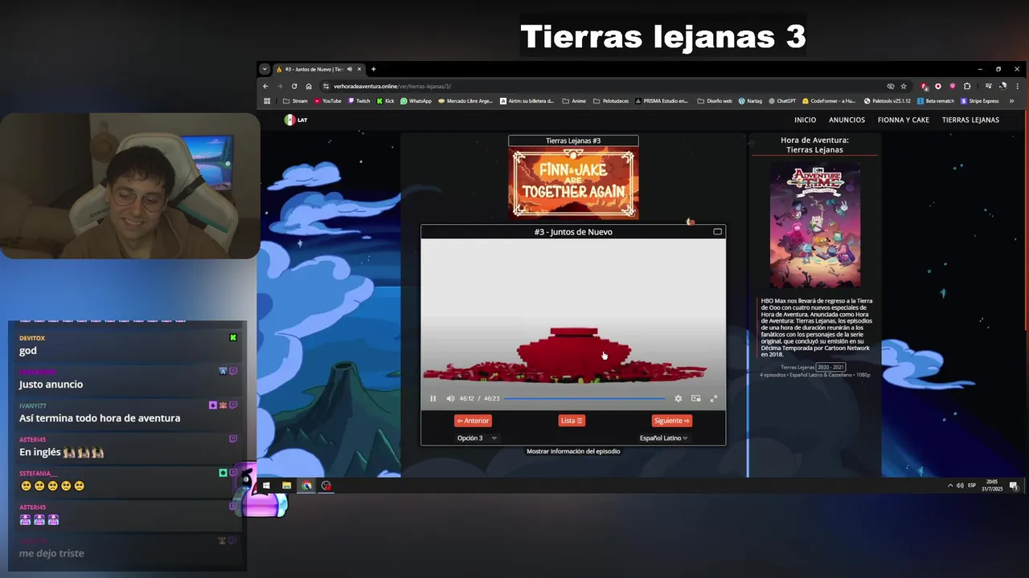Click the browser back arrow
The height and width of the screenshot is (578, 1029).
(x=265, y=86)
